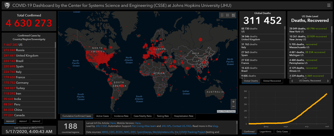Select China in confirmed cases list

29,110
